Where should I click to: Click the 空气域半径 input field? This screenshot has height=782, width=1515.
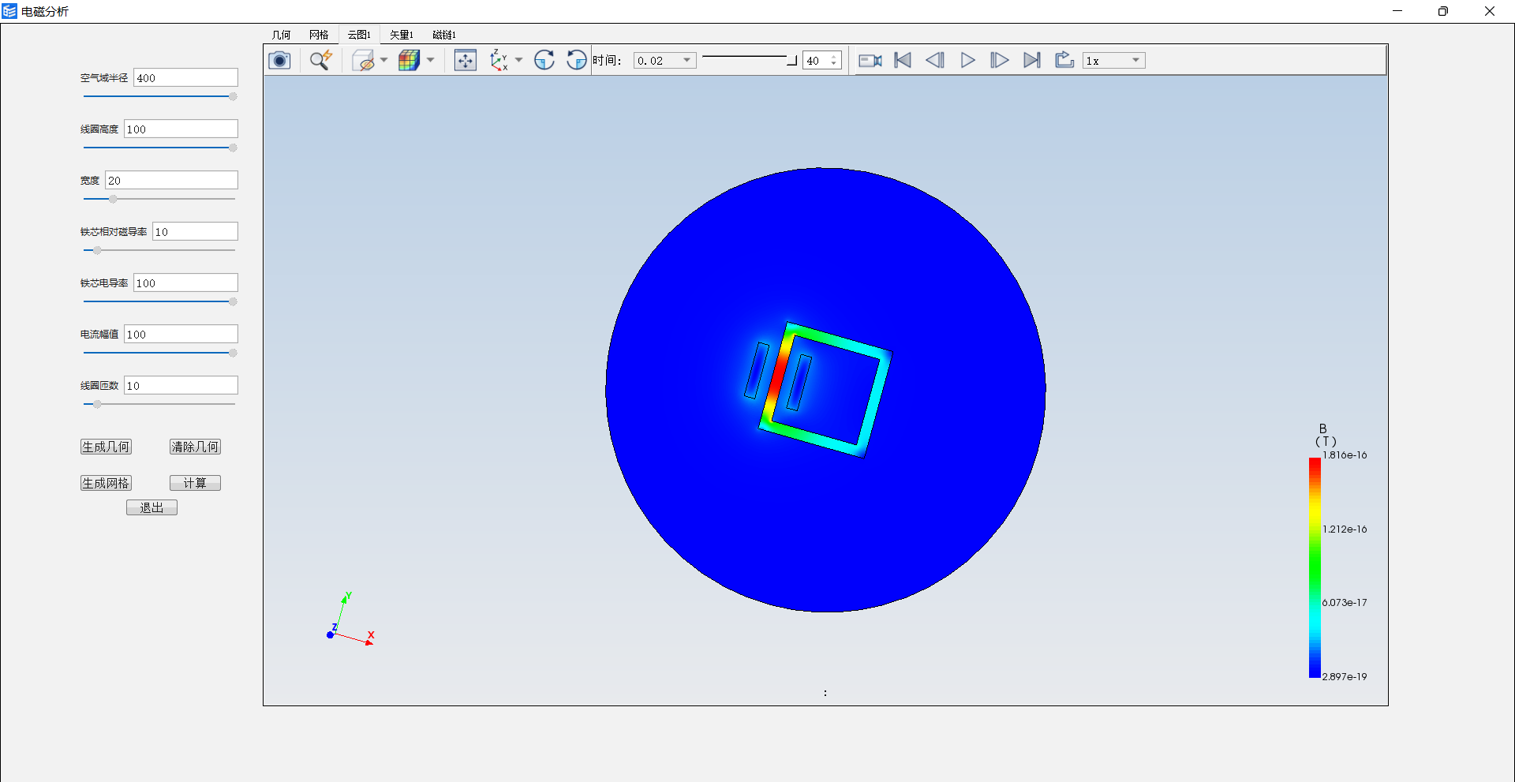tap(185, 77)
